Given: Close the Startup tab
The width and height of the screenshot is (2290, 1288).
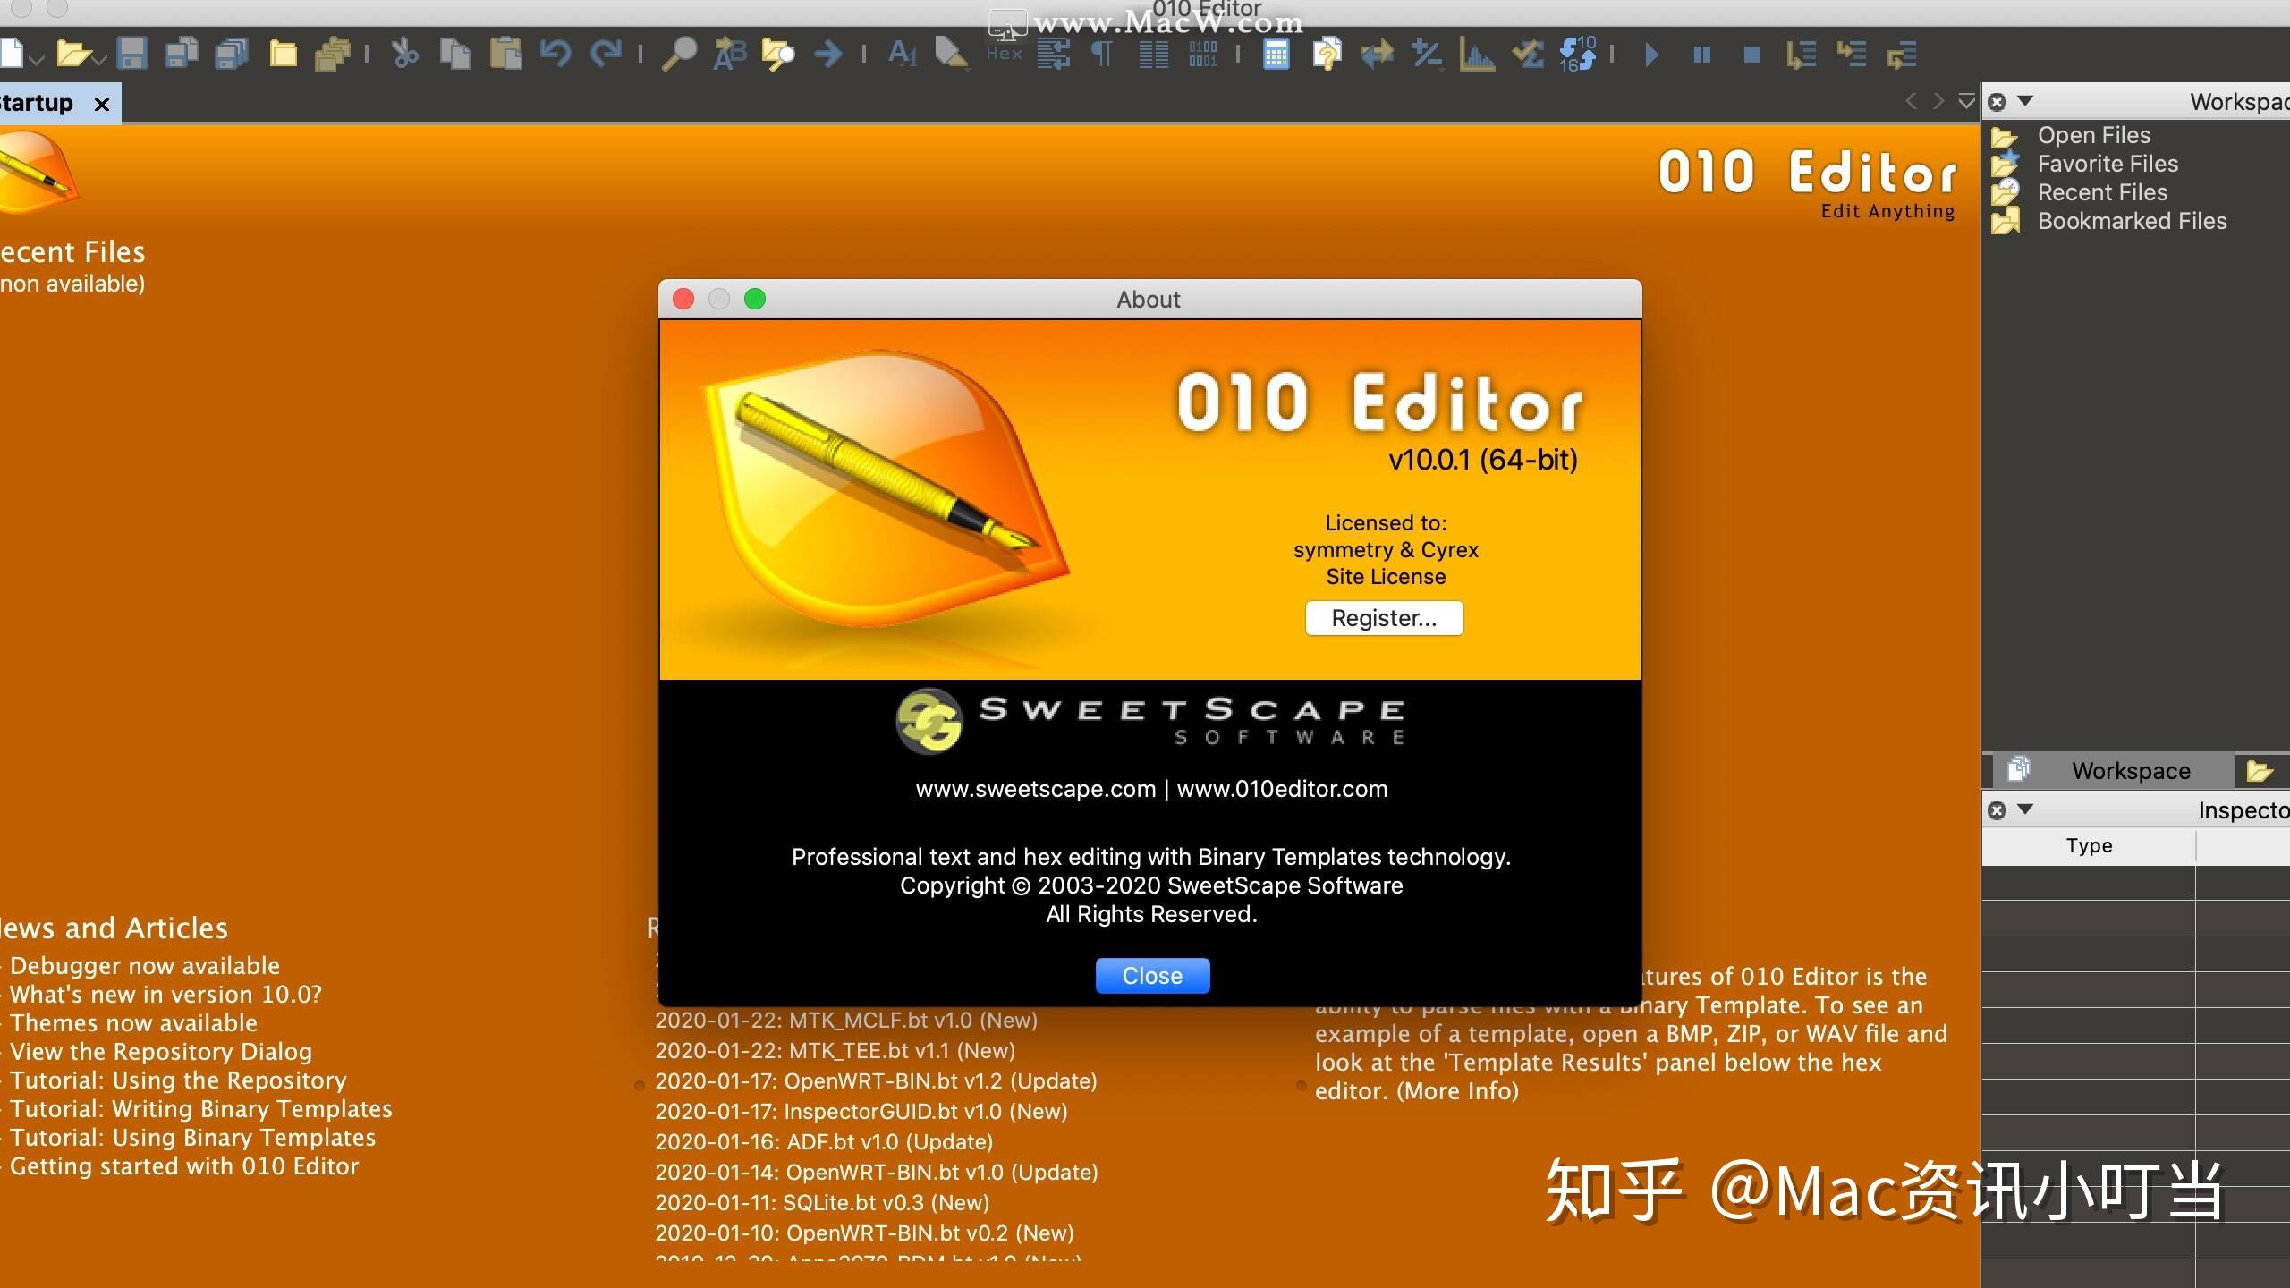Looking at the screenshot, I should (102, 105).
